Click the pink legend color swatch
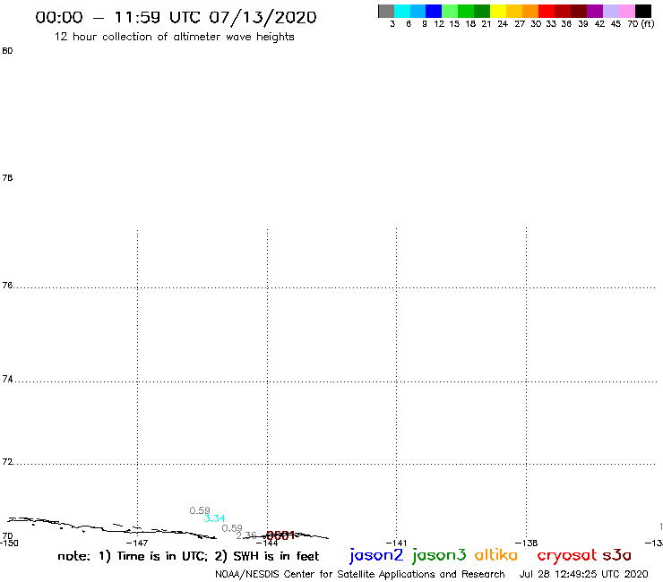This screenshot has width=663, height=582. (626, 11)
